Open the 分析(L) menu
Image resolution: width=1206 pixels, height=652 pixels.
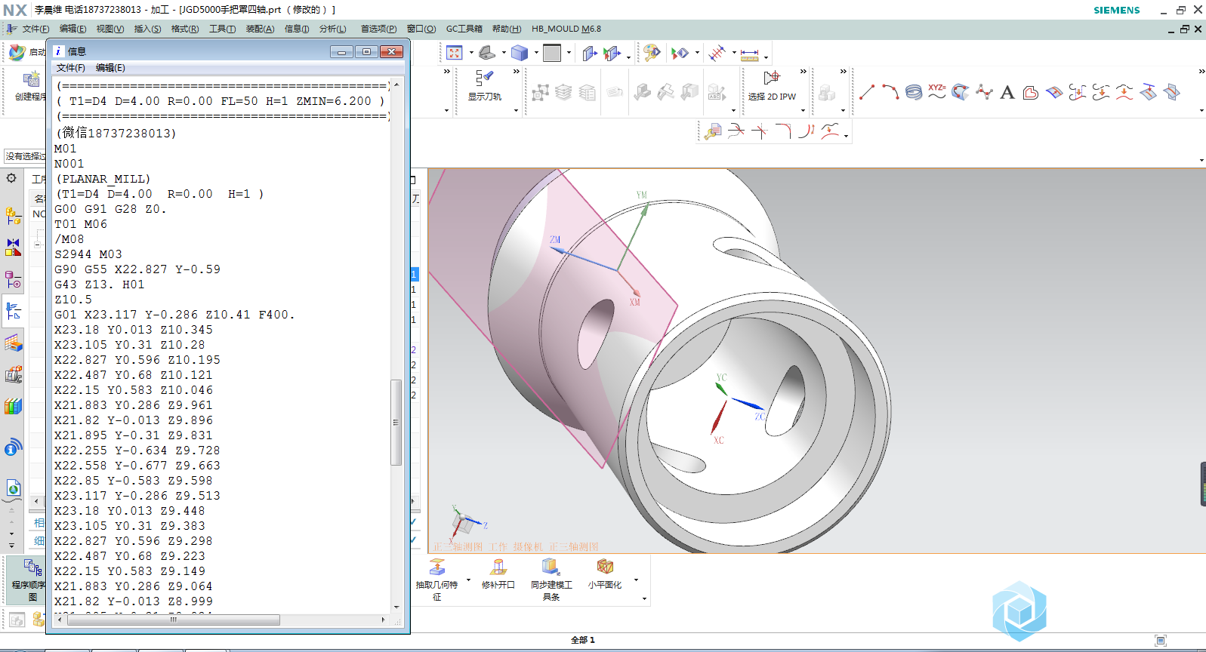pos(332,29)
